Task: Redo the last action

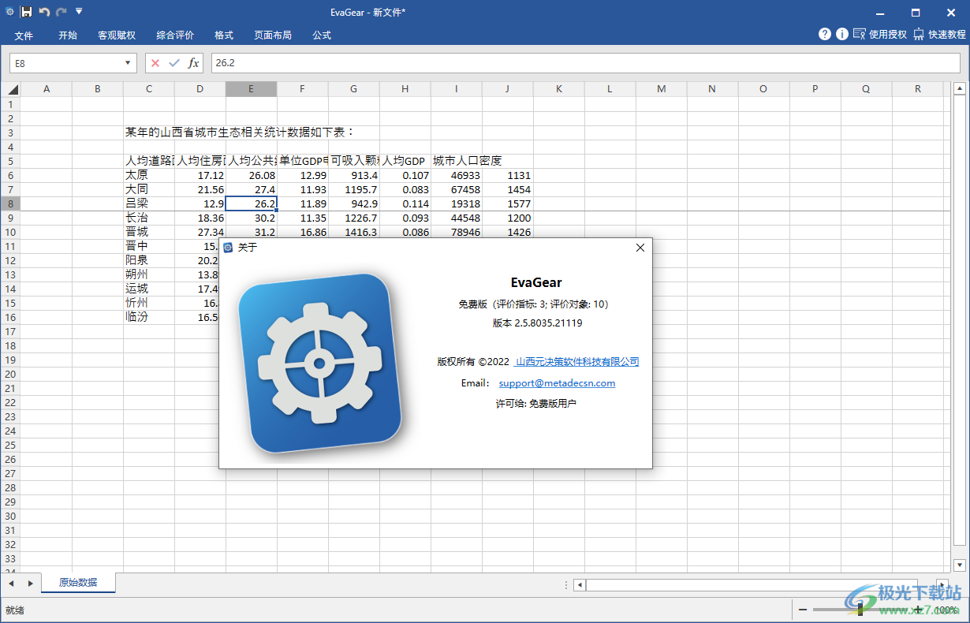Action: click(62, 12)
